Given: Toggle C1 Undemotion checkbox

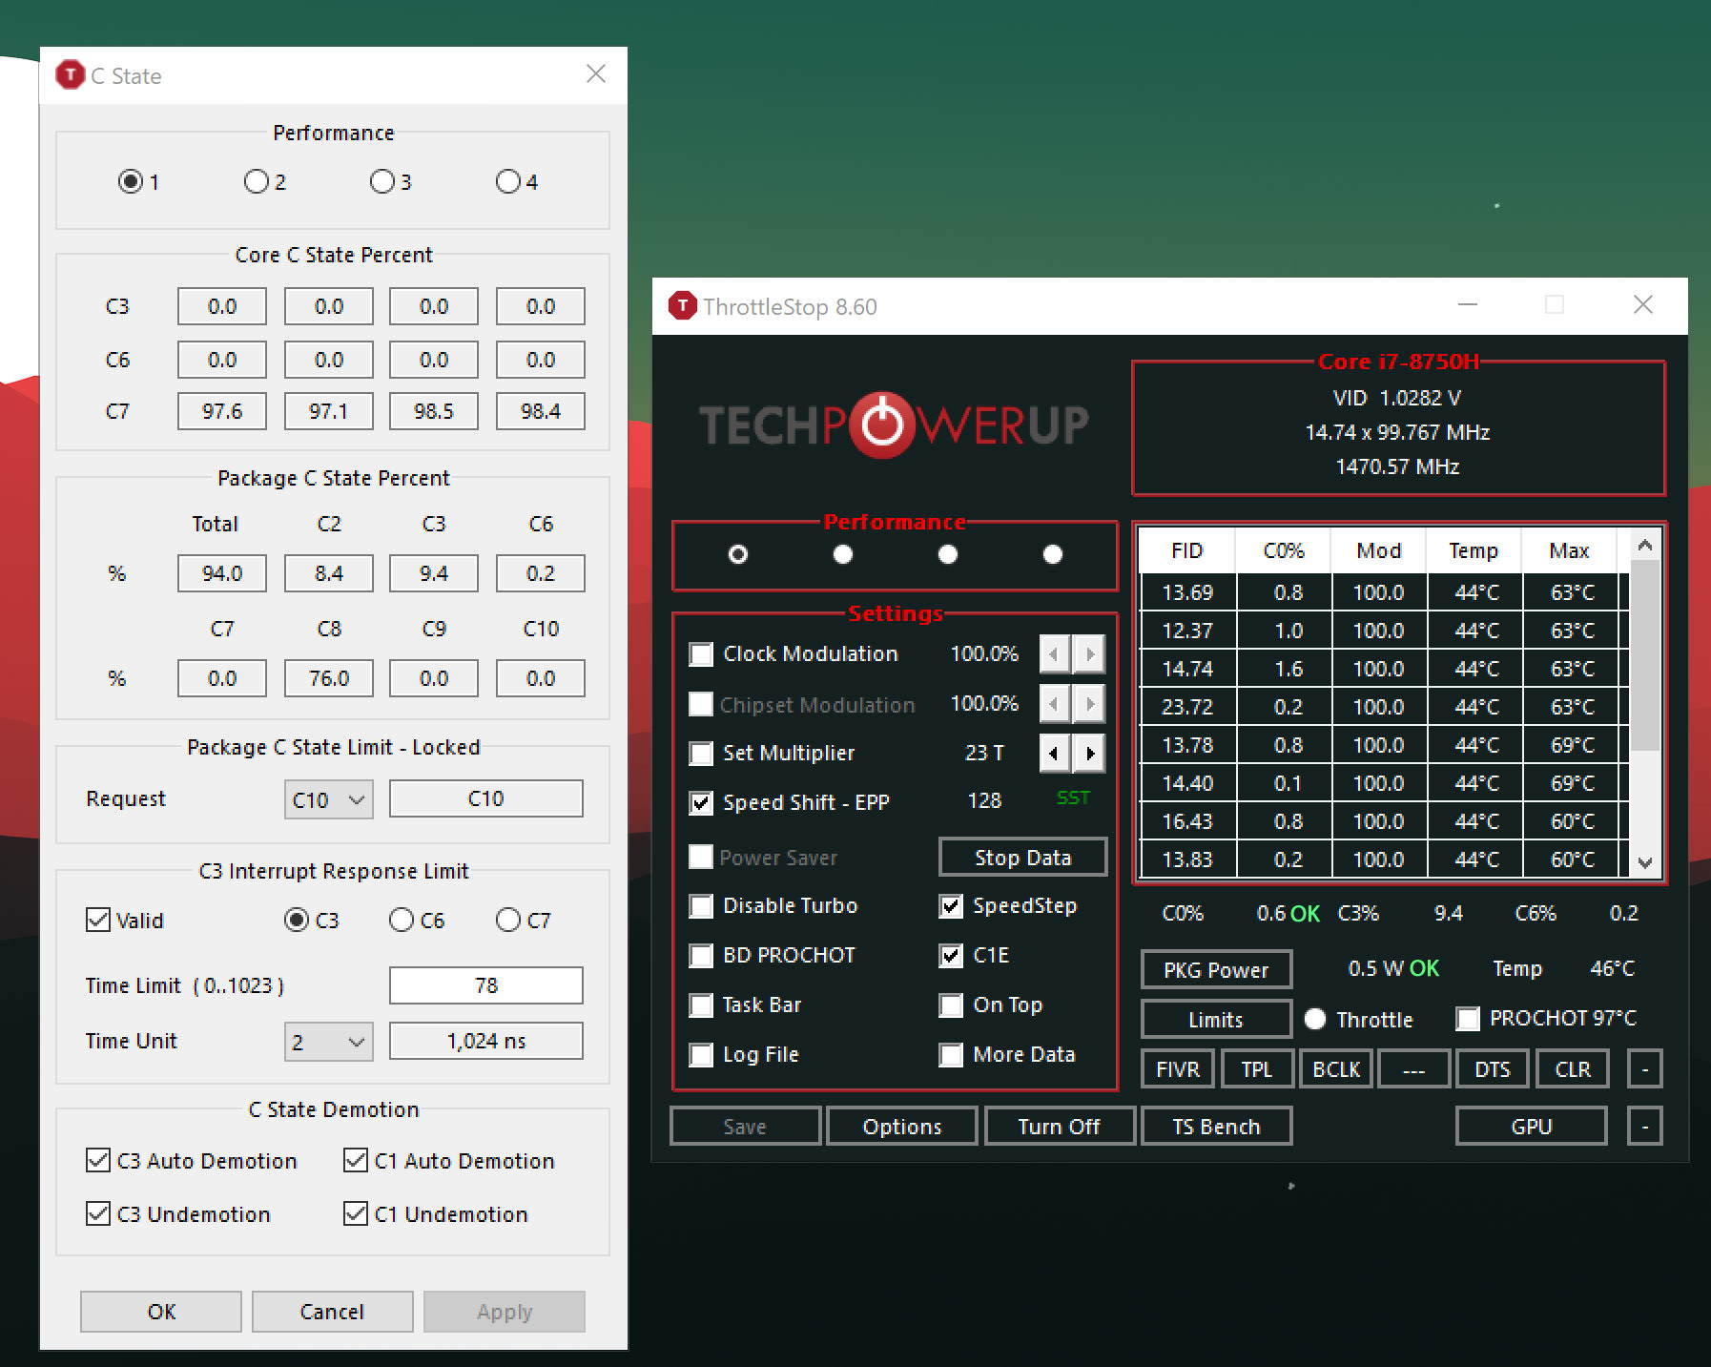Looking at the screenshot, I should (x=356, y=1213).
